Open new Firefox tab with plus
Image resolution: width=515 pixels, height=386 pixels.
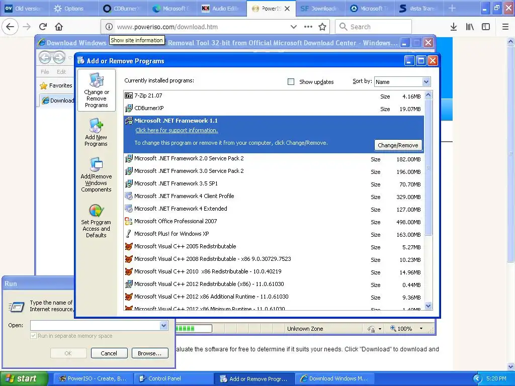tap(452, 8)
